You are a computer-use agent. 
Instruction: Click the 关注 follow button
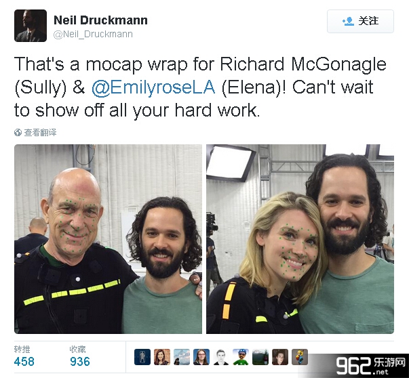360,22
